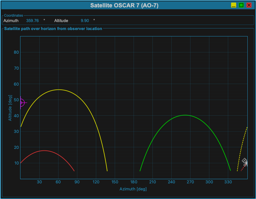This screenshot has height=199, width=256.
Task: Click the 90 azimuth axis tick label
Action: (77, 182)
